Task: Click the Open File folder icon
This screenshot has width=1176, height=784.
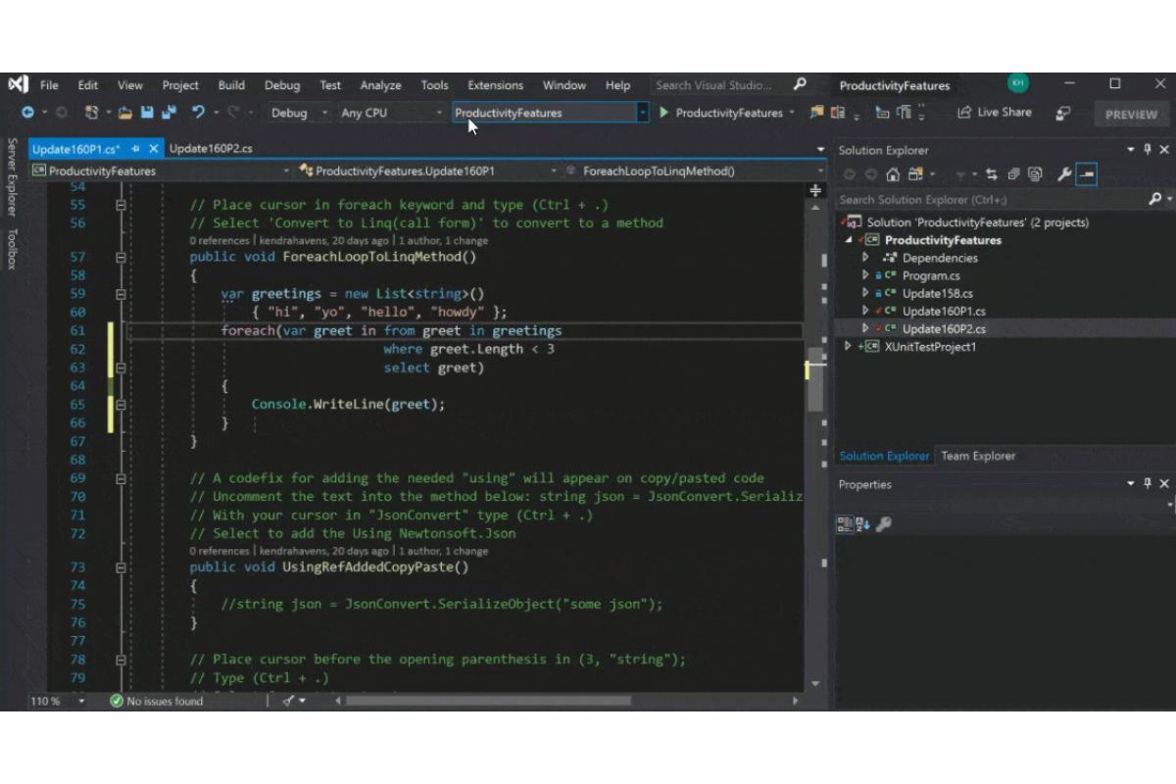Action: 125,113
